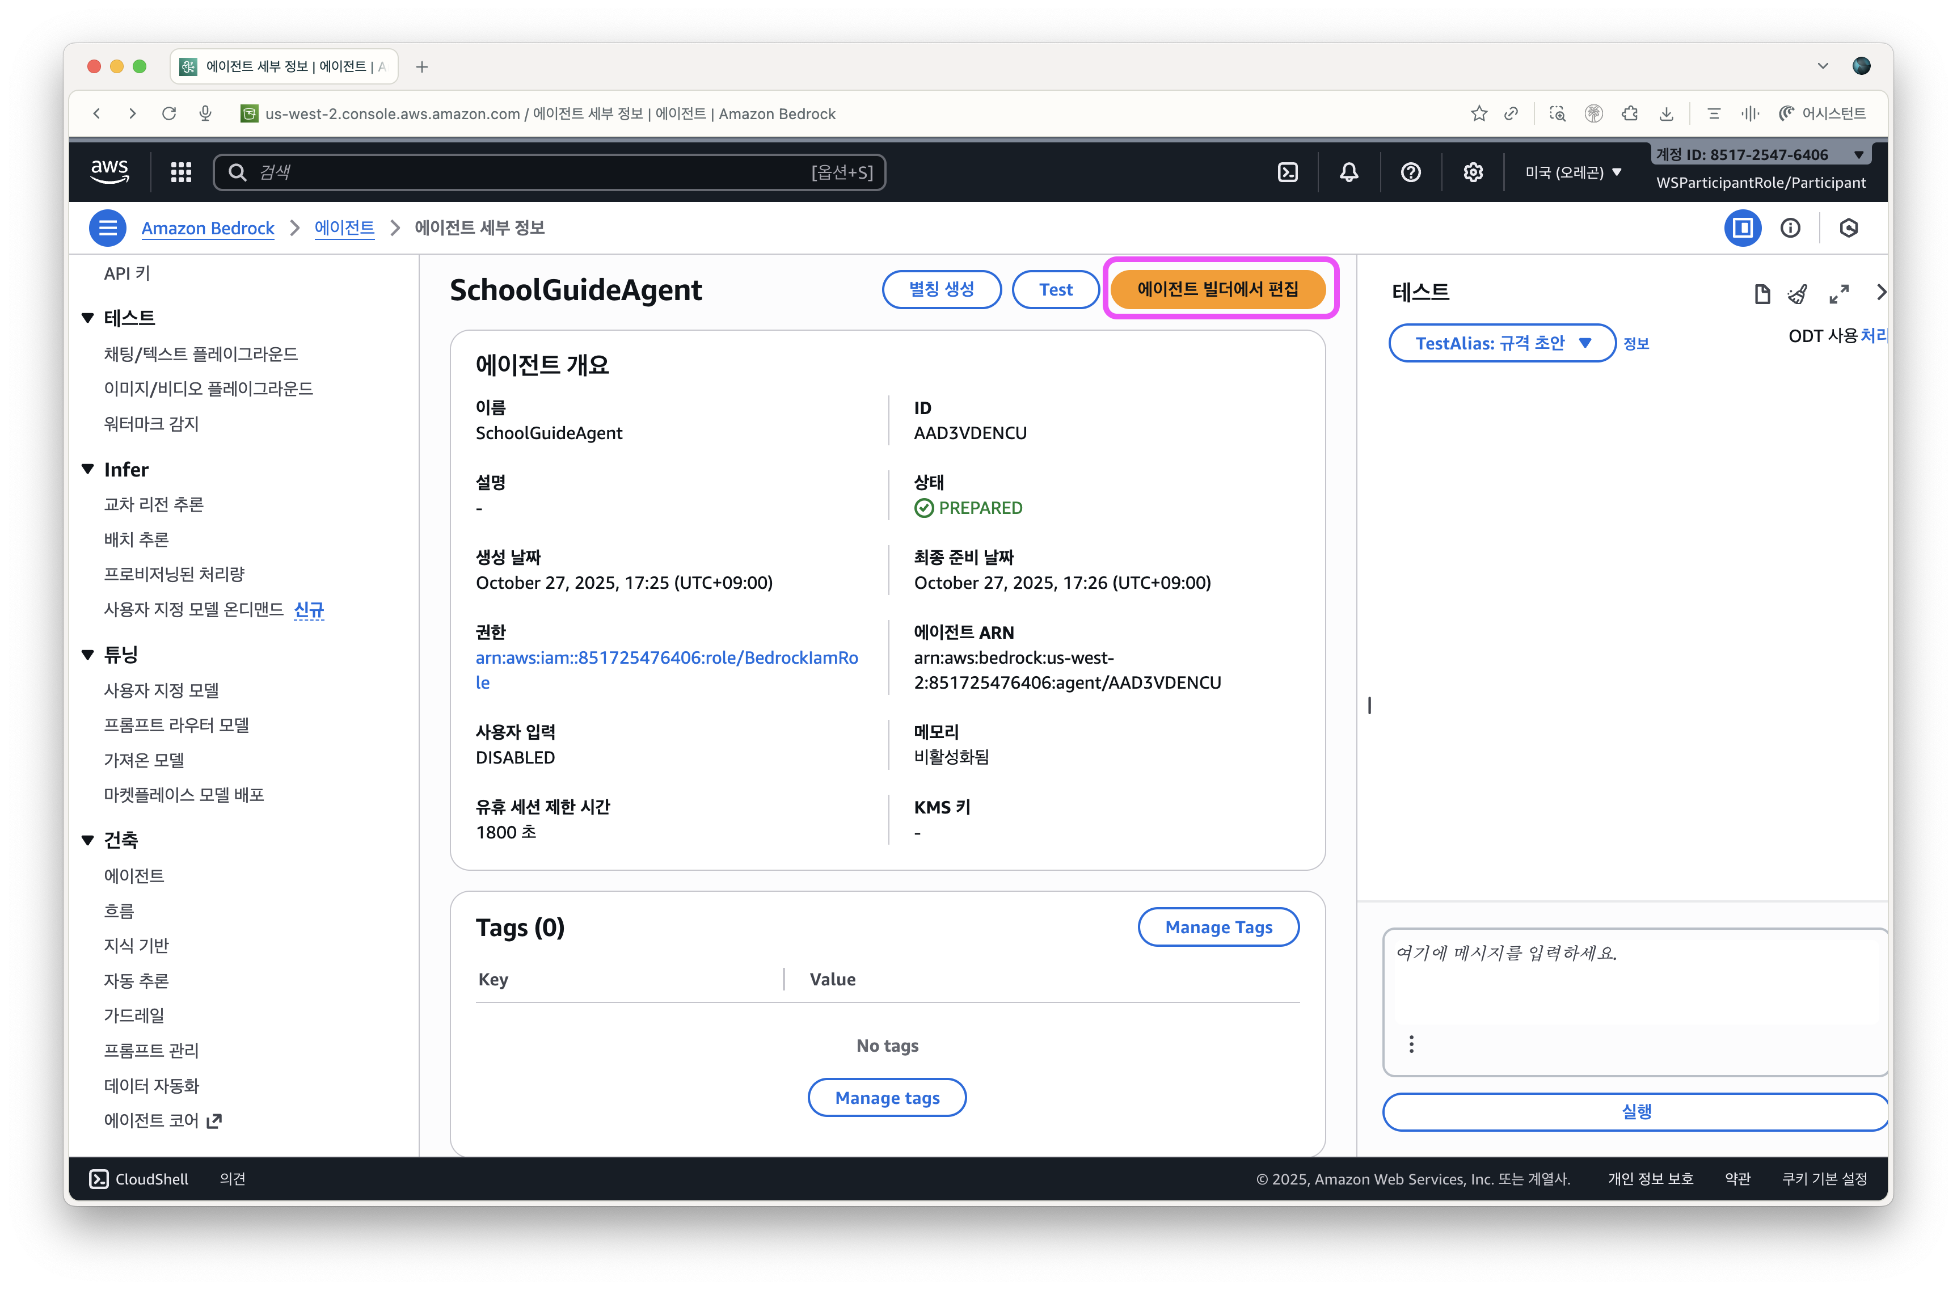Click the CloudShell icon in the footer
1957x1290 pixels.
99,1179
